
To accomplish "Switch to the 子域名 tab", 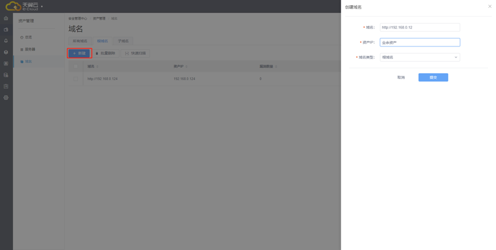I will [x=123, y=41].
